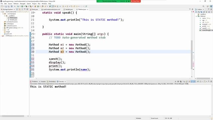Viewport: 213px width, 120px height.
Task: Open the Window menu
Action: point(44,4)
